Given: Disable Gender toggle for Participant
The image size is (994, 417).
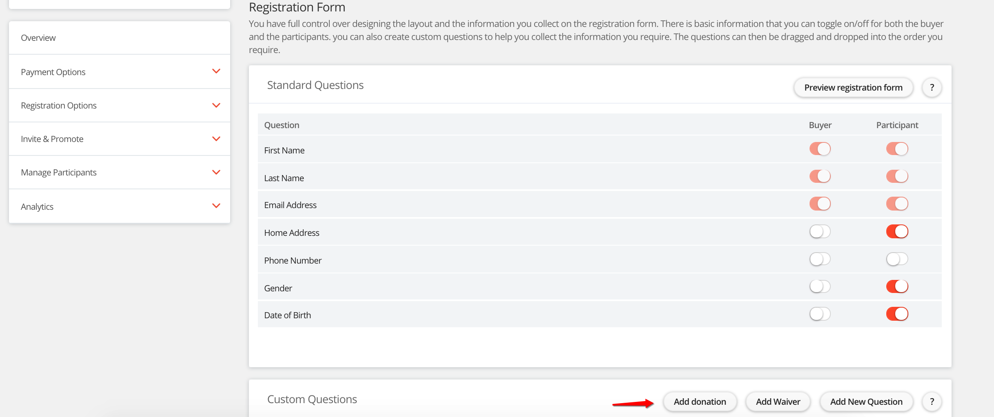Looking at the screenshot, I should (897, 286).
